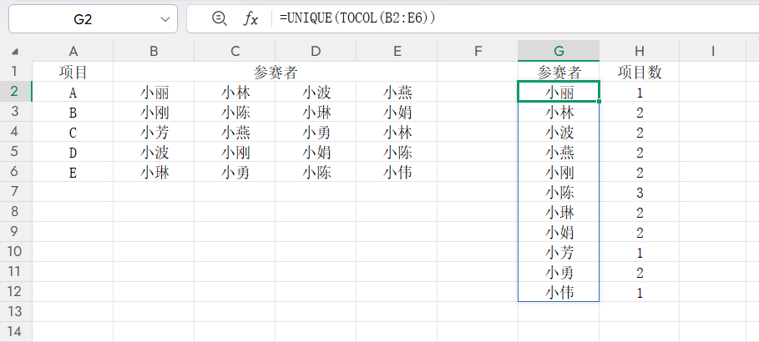Expand the Name Box dropdown arrow
The height and width of the screenshot is (342, 759).
click(165, 19)
